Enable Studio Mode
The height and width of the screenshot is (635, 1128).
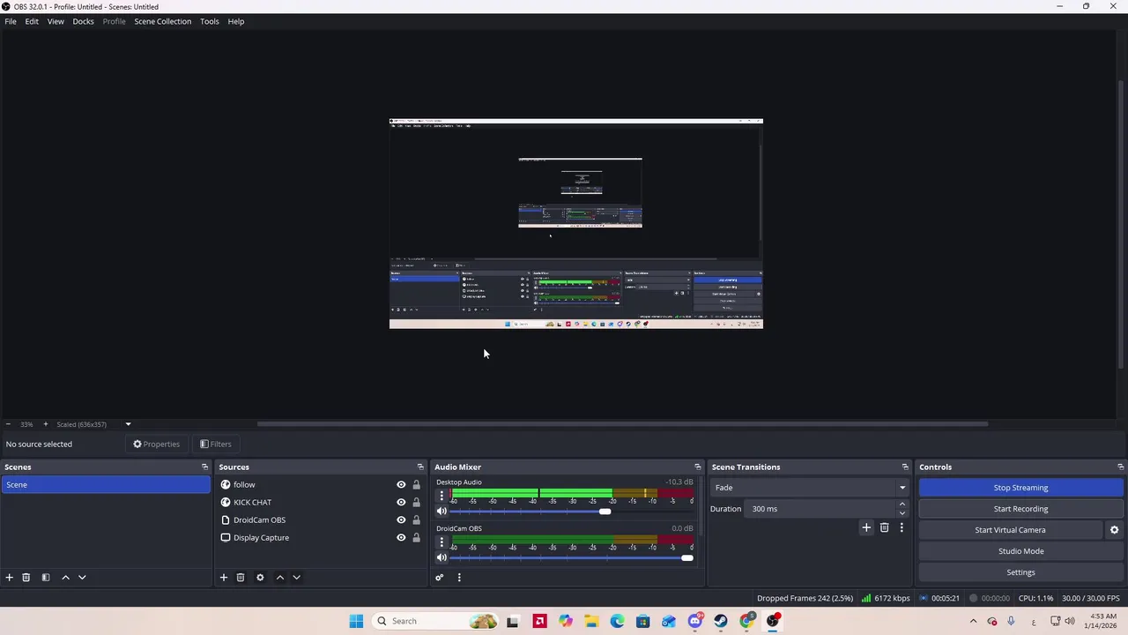tap(1020, 551)
